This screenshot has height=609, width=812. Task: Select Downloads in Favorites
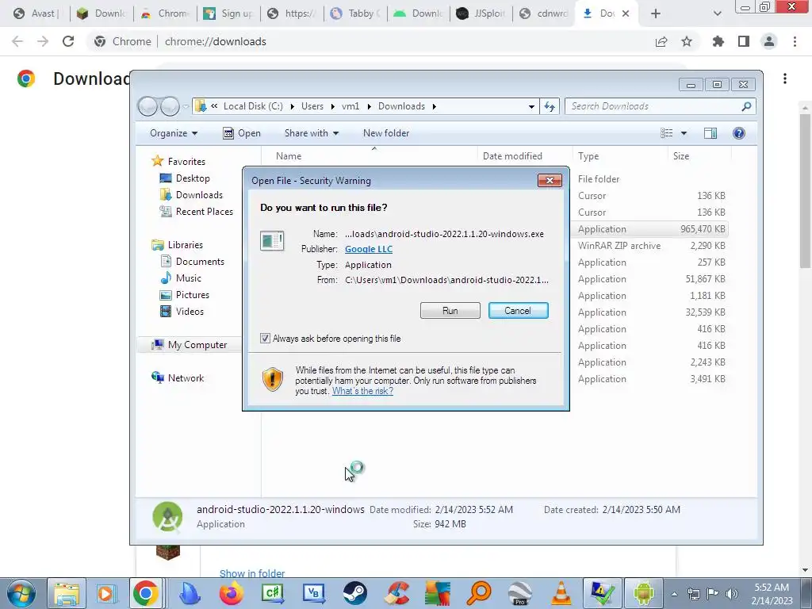(199, 195)
